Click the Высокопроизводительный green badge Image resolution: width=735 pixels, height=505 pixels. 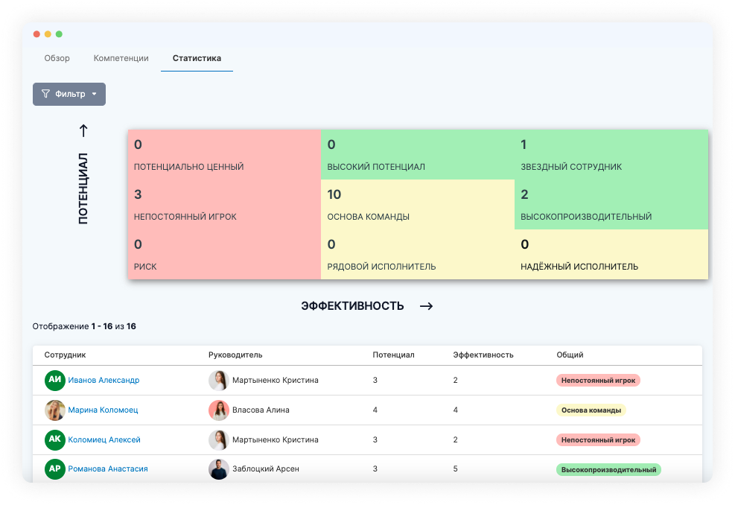(x=608, y=470)
